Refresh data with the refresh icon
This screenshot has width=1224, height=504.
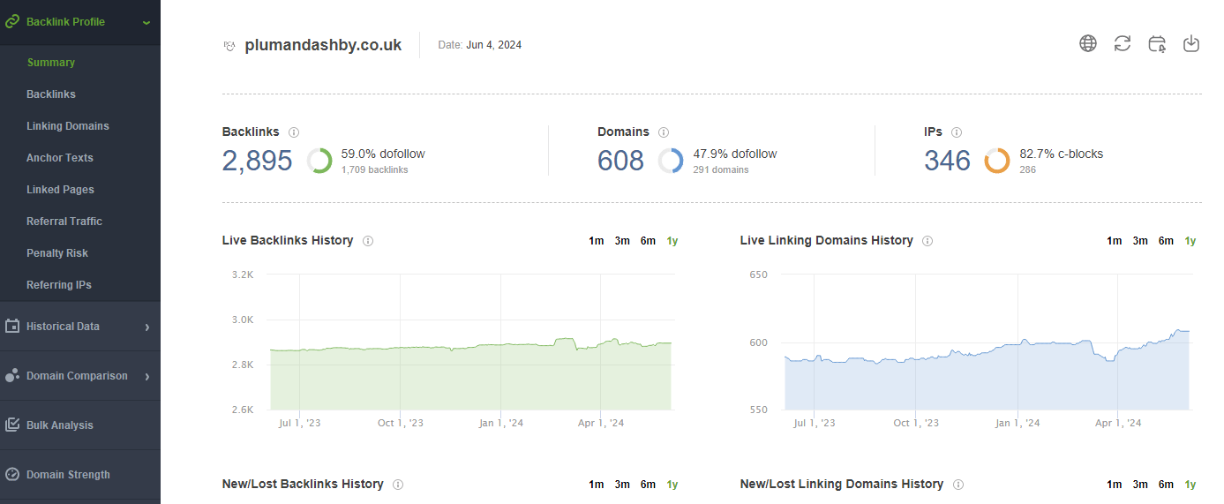tap(1123, 43)
